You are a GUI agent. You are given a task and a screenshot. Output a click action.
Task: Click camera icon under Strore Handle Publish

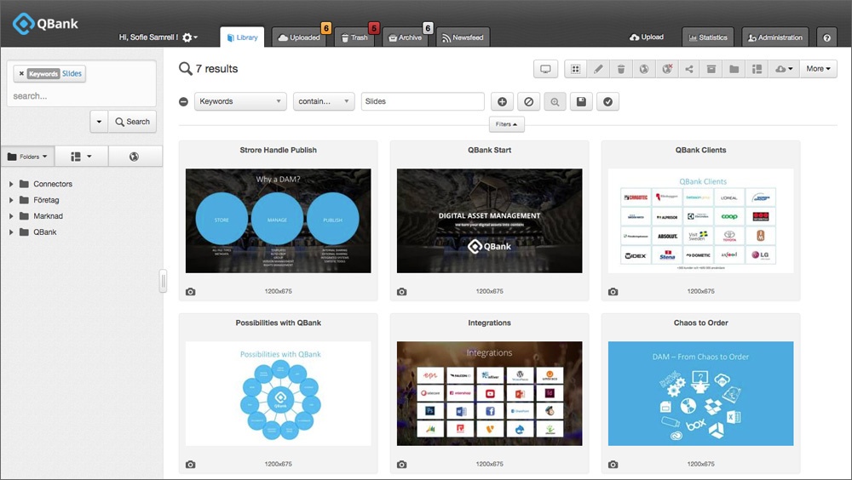click(190, 292)
